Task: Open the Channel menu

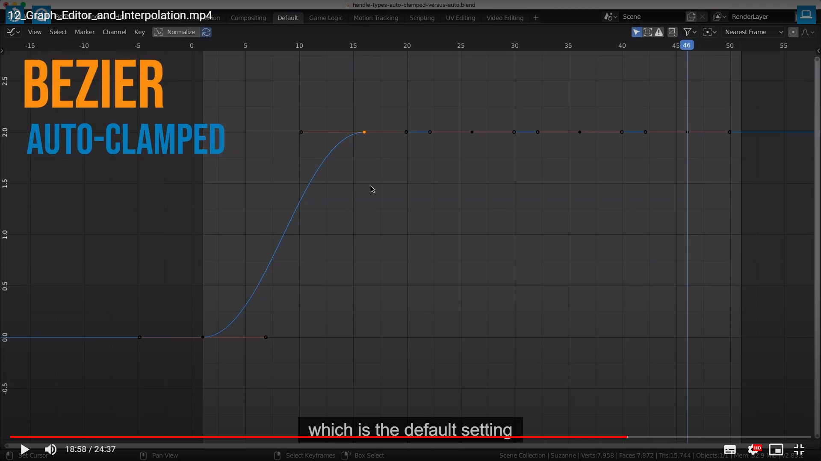Action: pyautogui.click(x=114, y=32)
